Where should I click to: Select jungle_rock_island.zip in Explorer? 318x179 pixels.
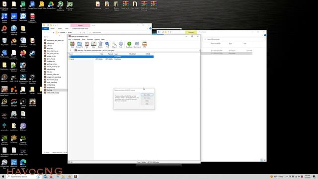pos(53,77)
